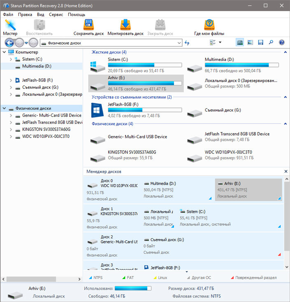290x302 pixels.
Task: Close the Менеджер дисков panel
Action: (286, 172)
